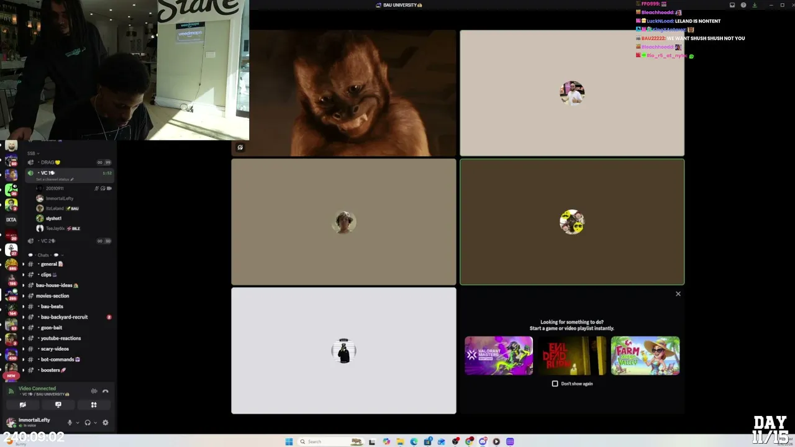
Task: Open server icon with 430 badge
Action: (11, 354)
